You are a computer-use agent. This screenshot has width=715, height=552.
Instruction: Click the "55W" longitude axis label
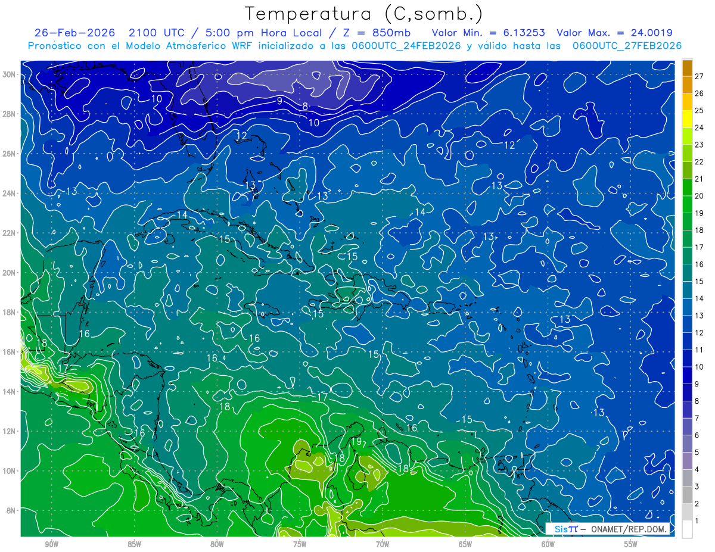[x=631, y=545]
